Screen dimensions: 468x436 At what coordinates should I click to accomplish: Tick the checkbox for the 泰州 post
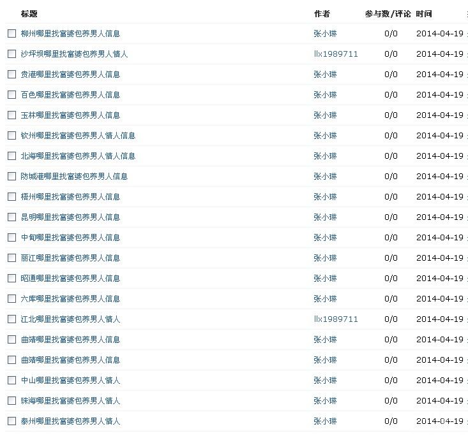[11, 421]
